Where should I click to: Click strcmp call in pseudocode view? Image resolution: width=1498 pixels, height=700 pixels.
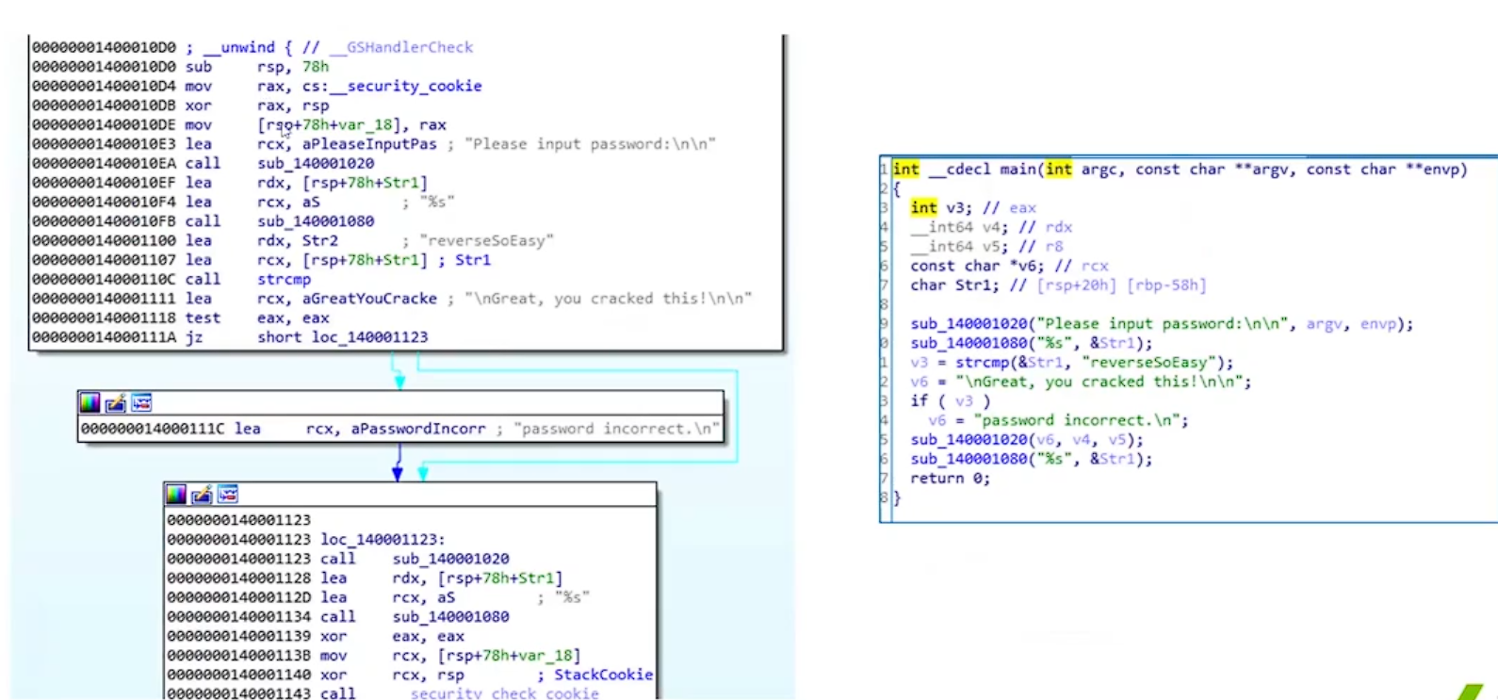click(x=981, y=363)
